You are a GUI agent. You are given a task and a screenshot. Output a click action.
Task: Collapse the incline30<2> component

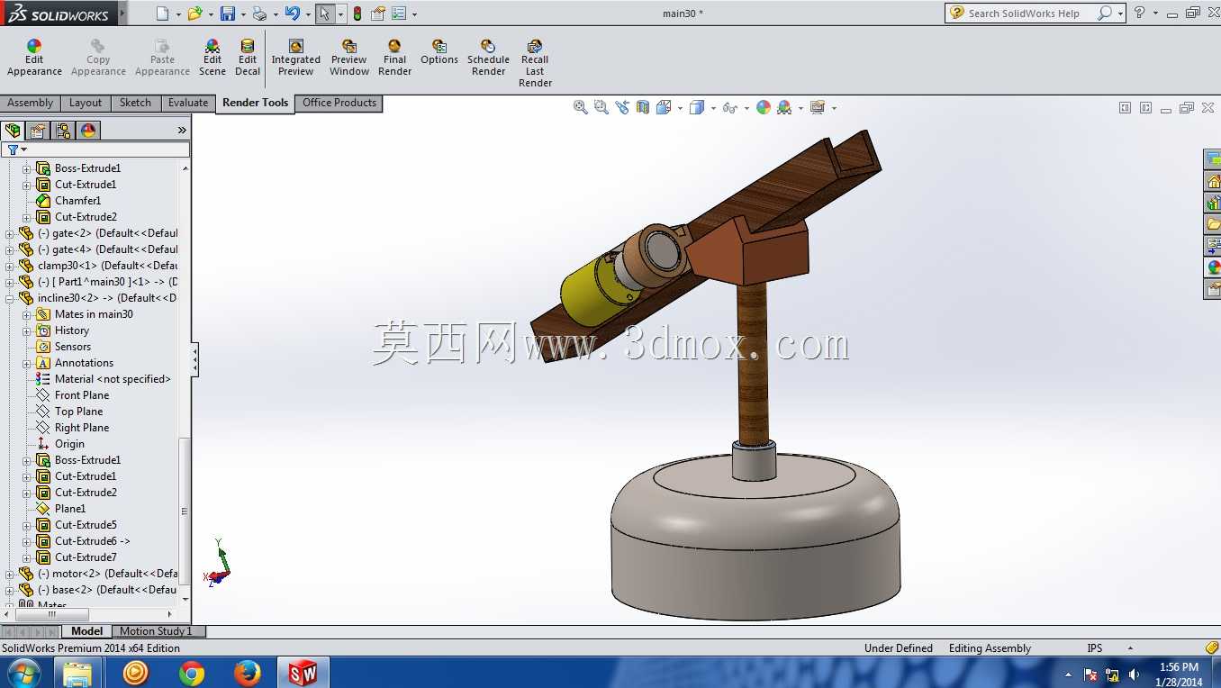click(x=10, y=298)
